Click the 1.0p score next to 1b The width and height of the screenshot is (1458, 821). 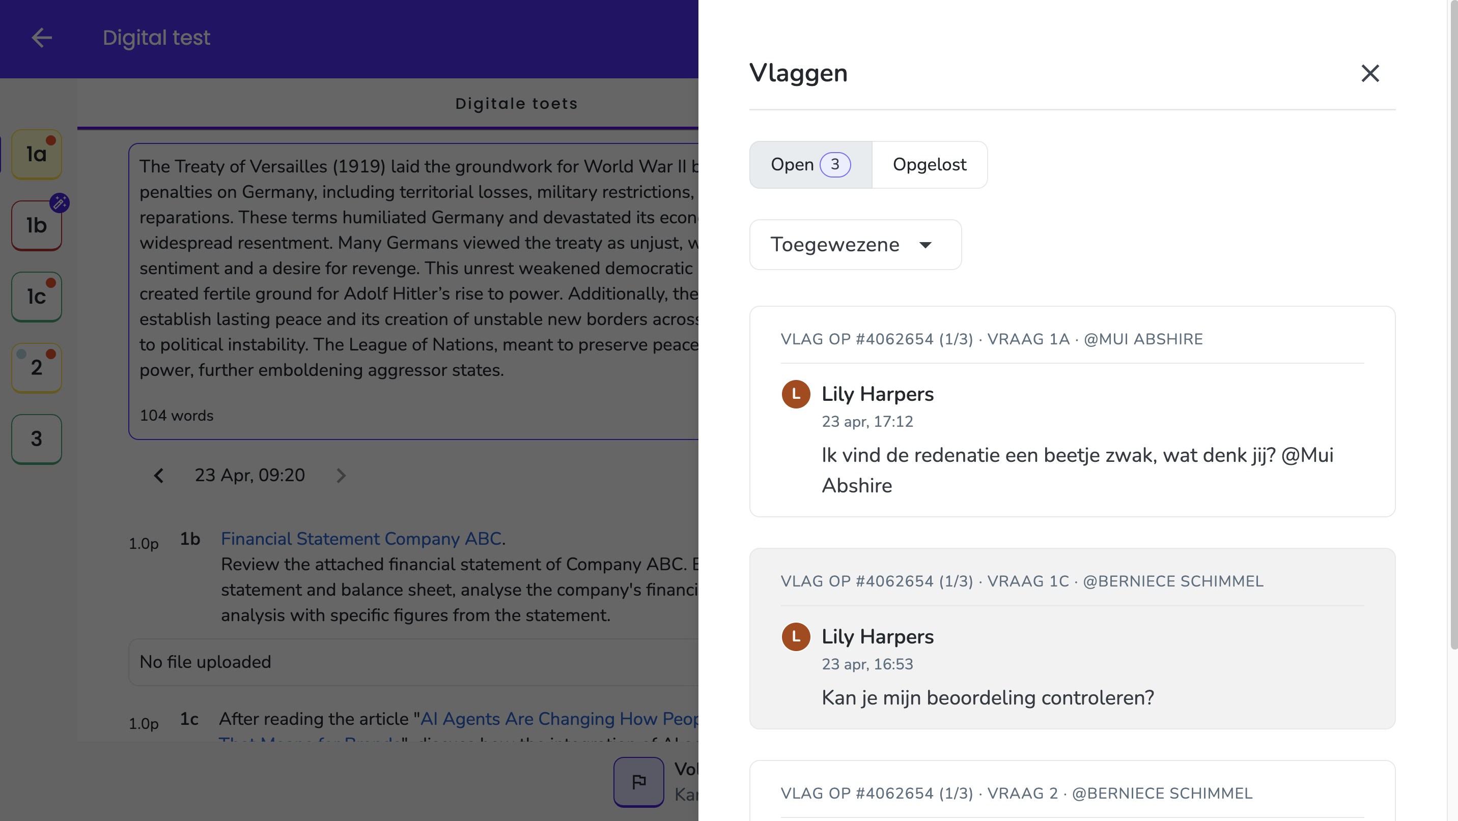click(x=143, y=544)
